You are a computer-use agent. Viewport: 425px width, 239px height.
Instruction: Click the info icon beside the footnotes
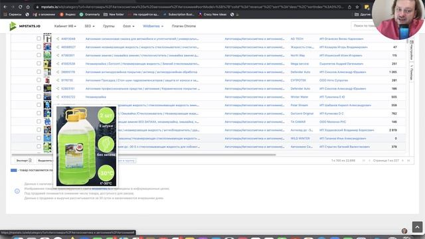click(x=17, y=191)
